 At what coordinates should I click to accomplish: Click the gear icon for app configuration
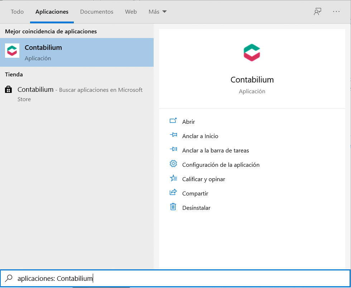tap(173, 164)
